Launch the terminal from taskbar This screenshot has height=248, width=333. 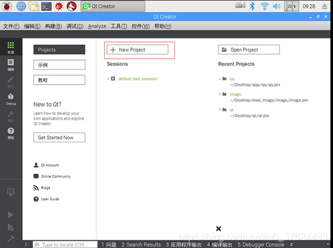click(x=46, y=7)
